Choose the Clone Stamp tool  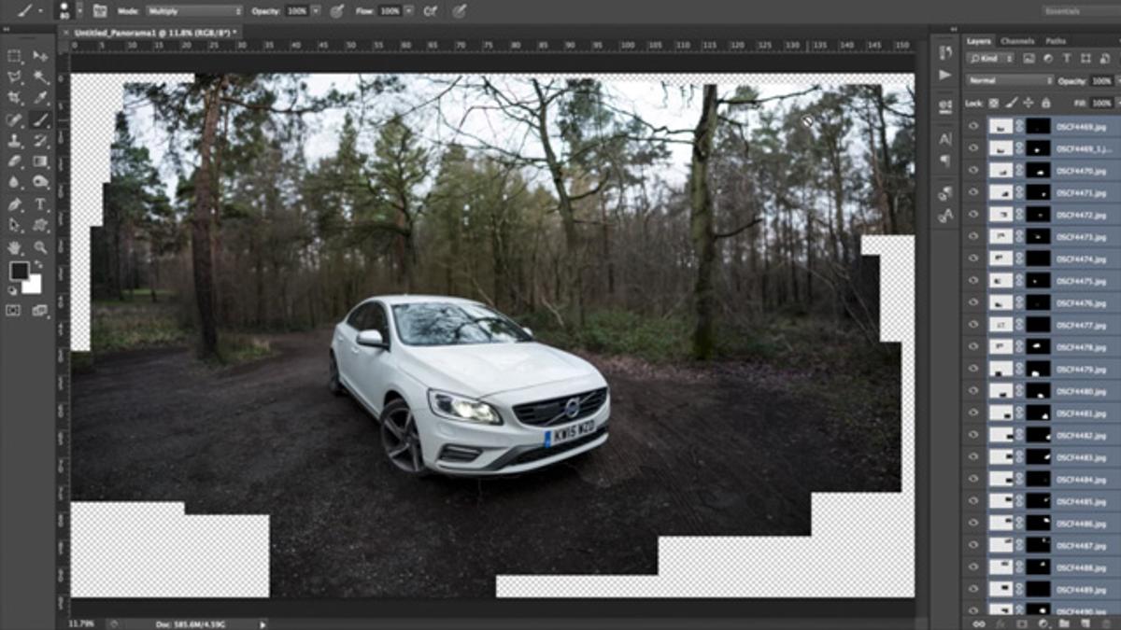point(15,141)
